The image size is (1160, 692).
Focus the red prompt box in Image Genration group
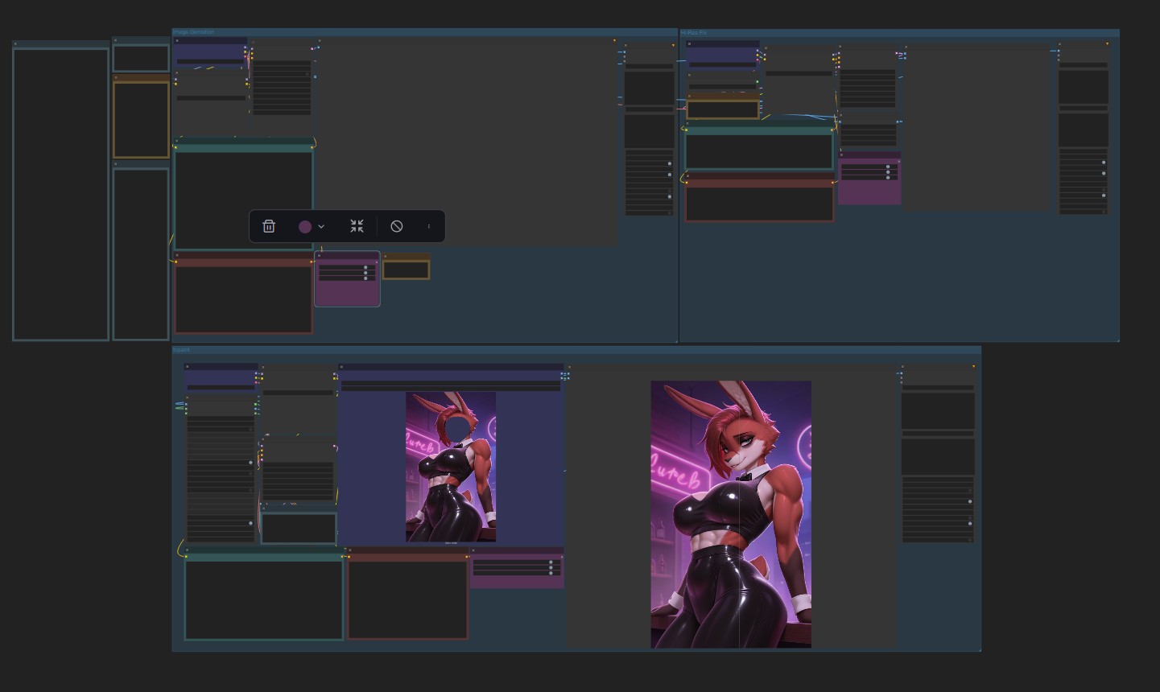244,299
